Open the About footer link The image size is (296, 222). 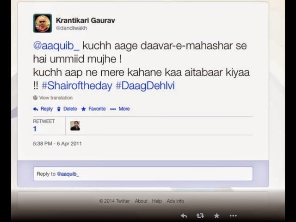point(141,201)
